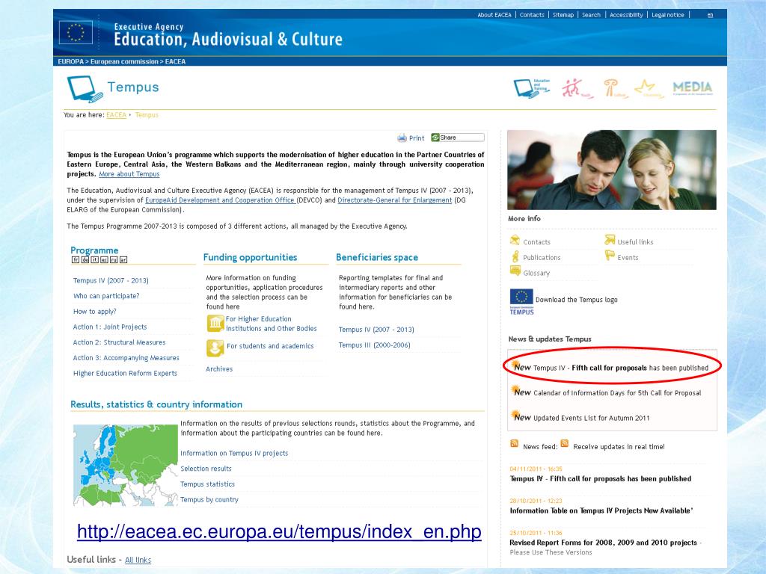Select the 'en' language link at top
Viewport: 766px width, 574px height.
(x=711, y=15)
